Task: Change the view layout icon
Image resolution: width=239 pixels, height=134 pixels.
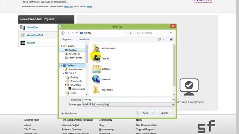Action: (159, 39)
